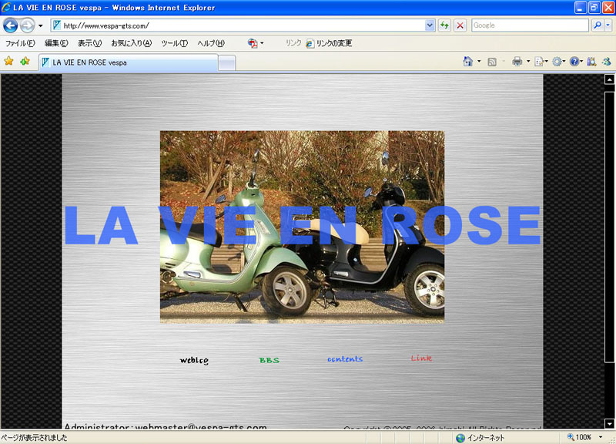
Task: Open the Tools gear icon menu
Action: click(x=558, y=62)
